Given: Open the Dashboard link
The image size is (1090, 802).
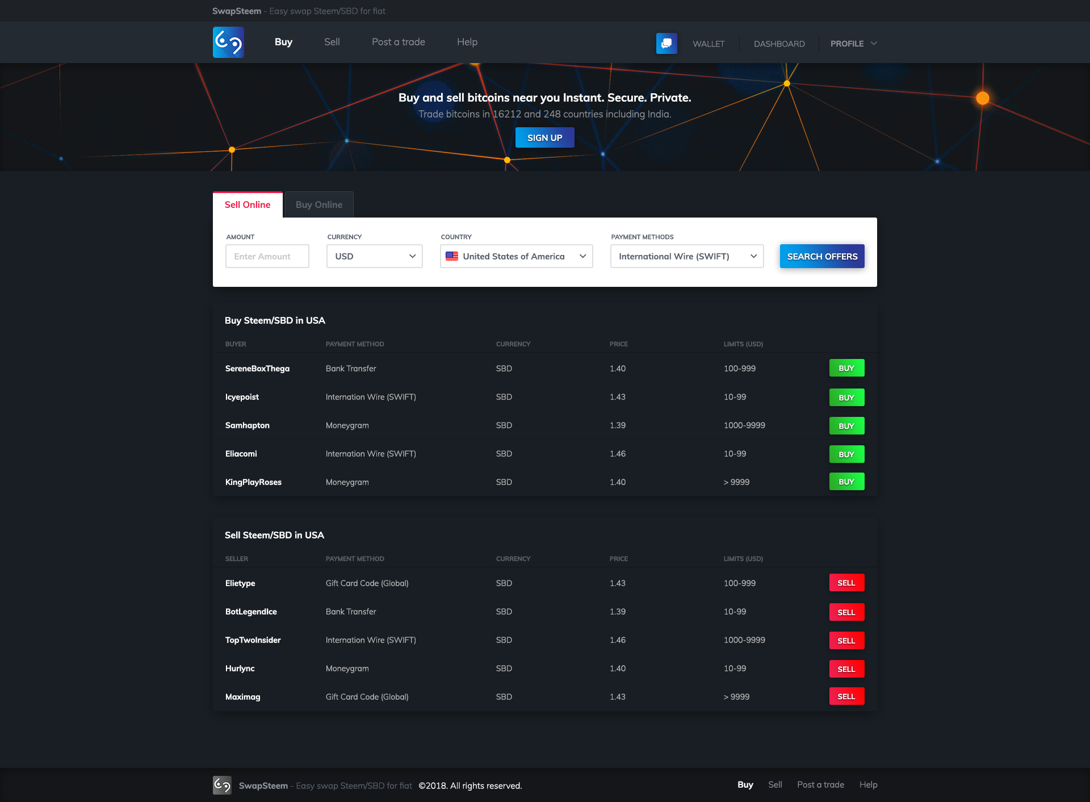Looking at the screenshot, I should point(779,44).
